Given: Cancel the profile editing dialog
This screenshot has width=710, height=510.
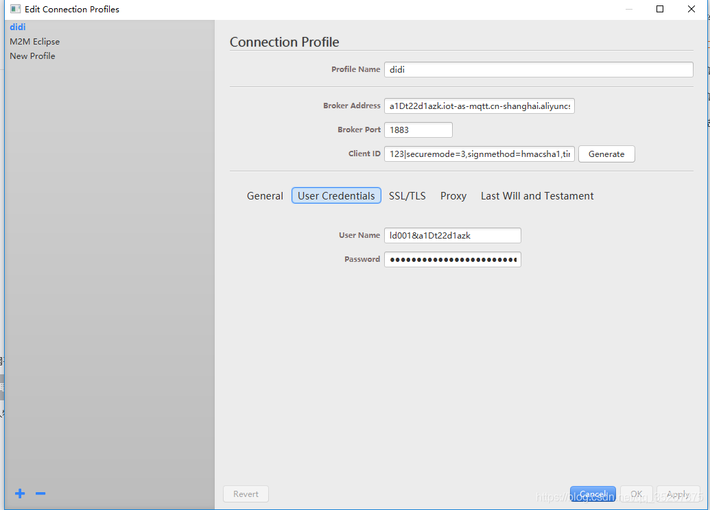Looking at the screenshot, I should tap(593, 494).
